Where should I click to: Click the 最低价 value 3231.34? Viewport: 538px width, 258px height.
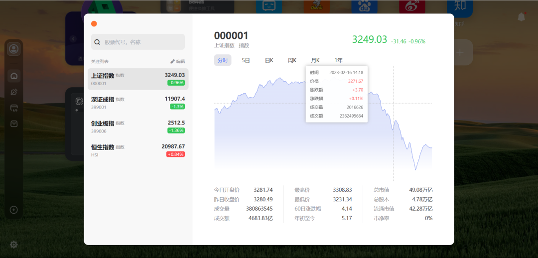[342, 199]
